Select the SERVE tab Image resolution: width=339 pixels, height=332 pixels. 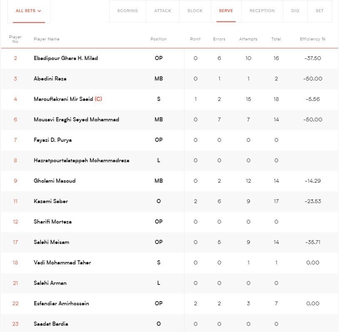click(x=226, y=11)
